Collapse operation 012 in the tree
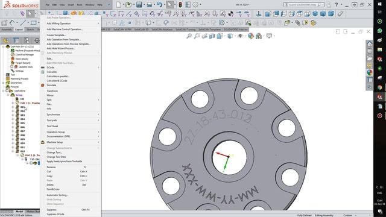 pyautogui.click(x=13, y=151)
